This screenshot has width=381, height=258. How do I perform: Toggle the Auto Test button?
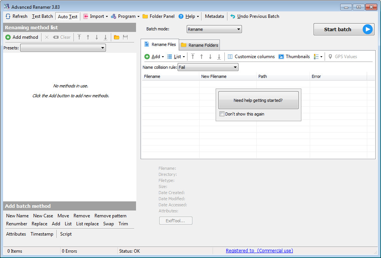[67, 16]
